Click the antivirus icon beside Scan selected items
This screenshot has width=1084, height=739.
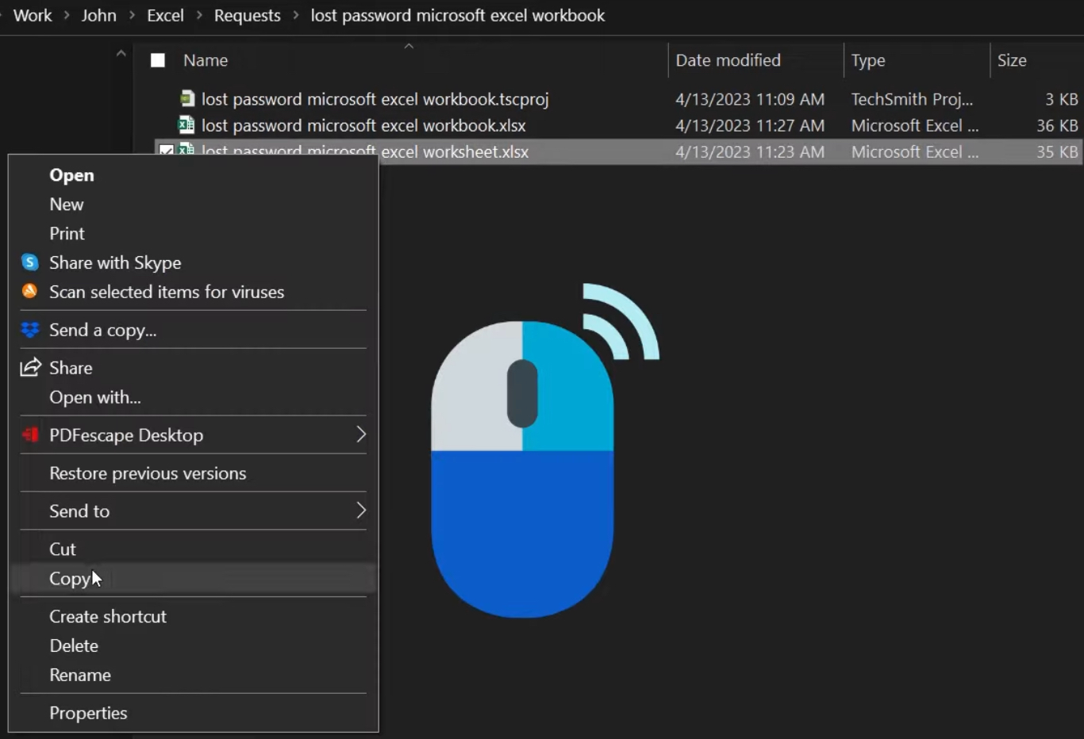coord(29,291)
